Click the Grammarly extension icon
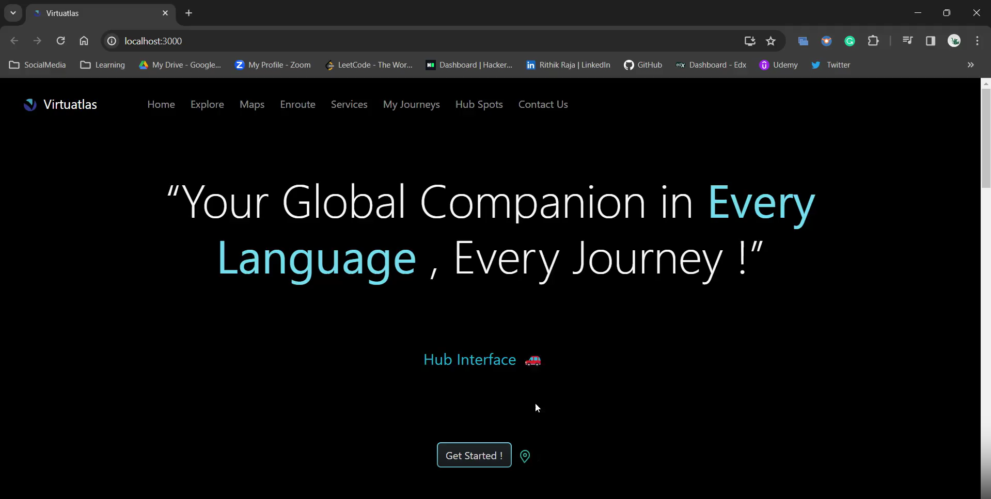Image resolution: width=991 pixels, height=499 pixels. (850, 41)
